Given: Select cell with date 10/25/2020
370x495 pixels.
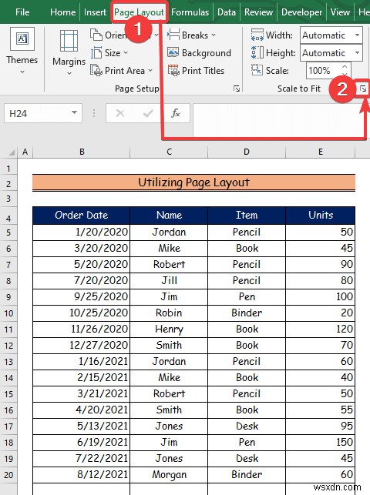Looking at the screenshot, I should [x=81, y=313].
